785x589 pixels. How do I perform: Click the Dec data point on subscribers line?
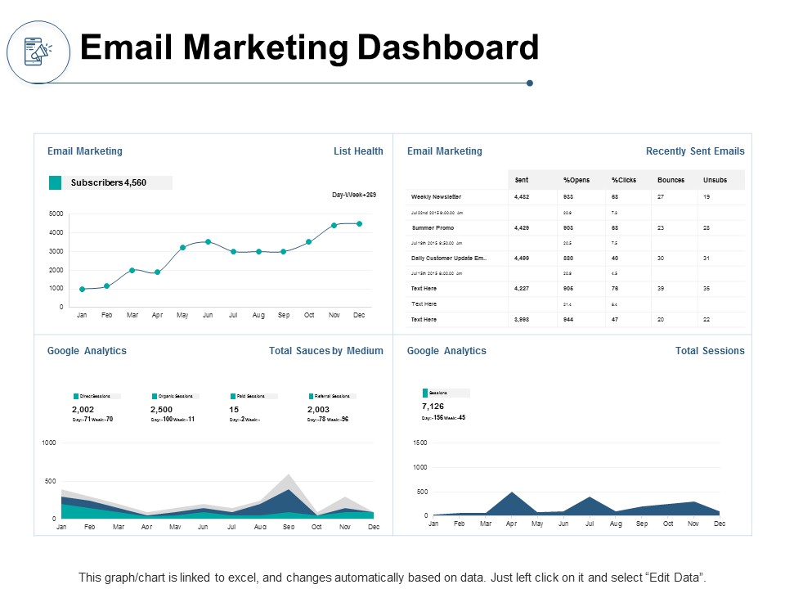click(360, 224)
